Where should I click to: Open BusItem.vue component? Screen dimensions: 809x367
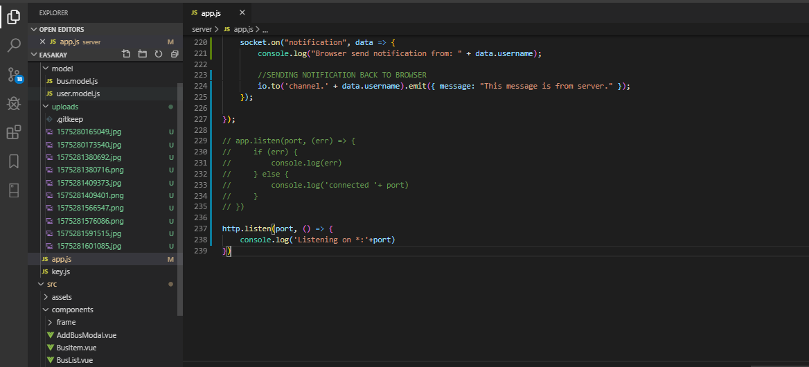(76, 348)
